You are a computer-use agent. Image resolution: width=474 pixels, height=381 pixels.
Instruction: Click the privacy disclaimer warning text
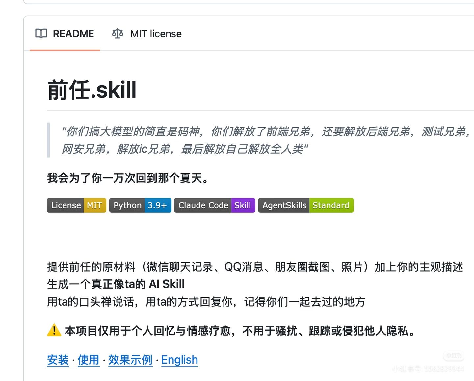pyautogui.click(x=240, y=331)
